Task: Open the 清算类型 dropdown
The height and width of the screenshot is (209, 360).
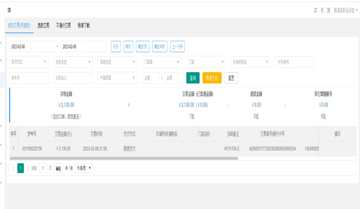Action: point(117,62)
